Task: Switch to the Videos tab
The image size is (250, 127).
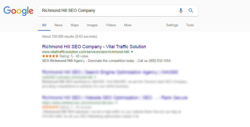Action: [x=111, y=25]
